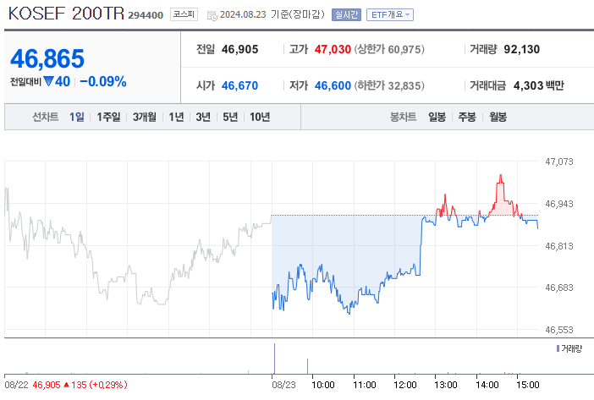The height and width of the screenshot is (400, 594).
Task: Click the 4,303 백만 trading value
Action: (539, 85)
